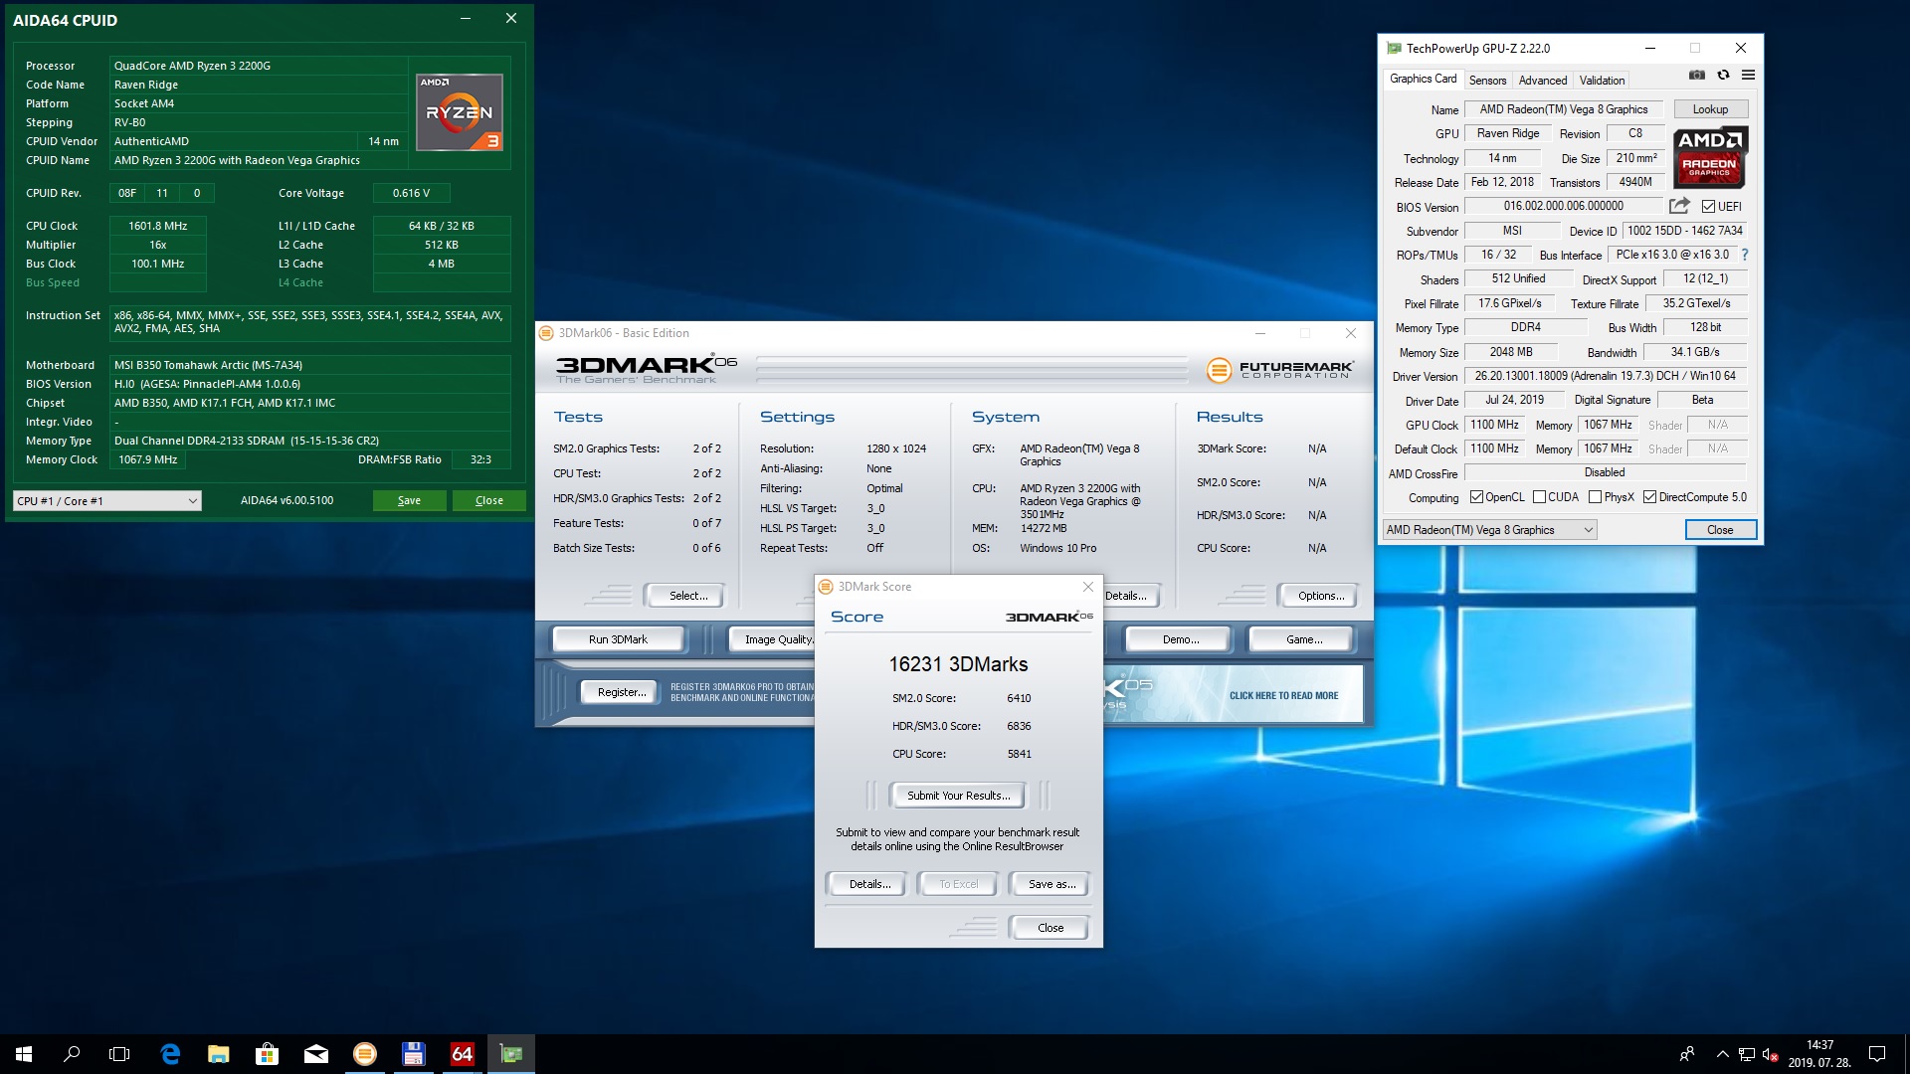Toggle the UEFI checkbox

[x=1708, y=207]
